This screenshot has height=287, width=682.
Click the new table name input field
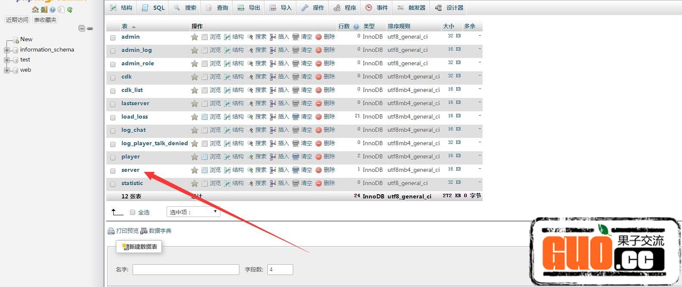pos(186,269)
